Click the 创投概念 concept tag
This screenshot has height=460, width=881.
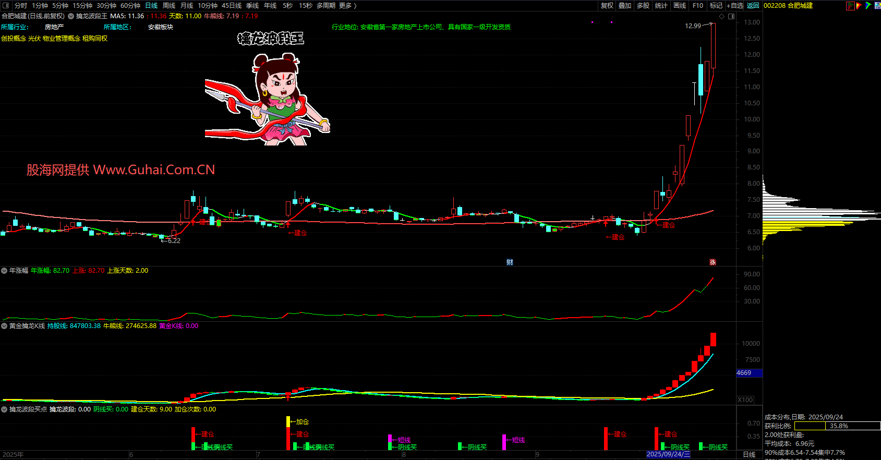pos(14,39)
